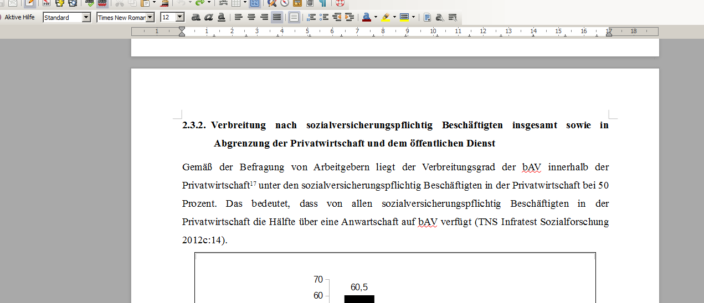Click the page icon right of background color
Screen dimensions: 704x303
tap(427, 17)
